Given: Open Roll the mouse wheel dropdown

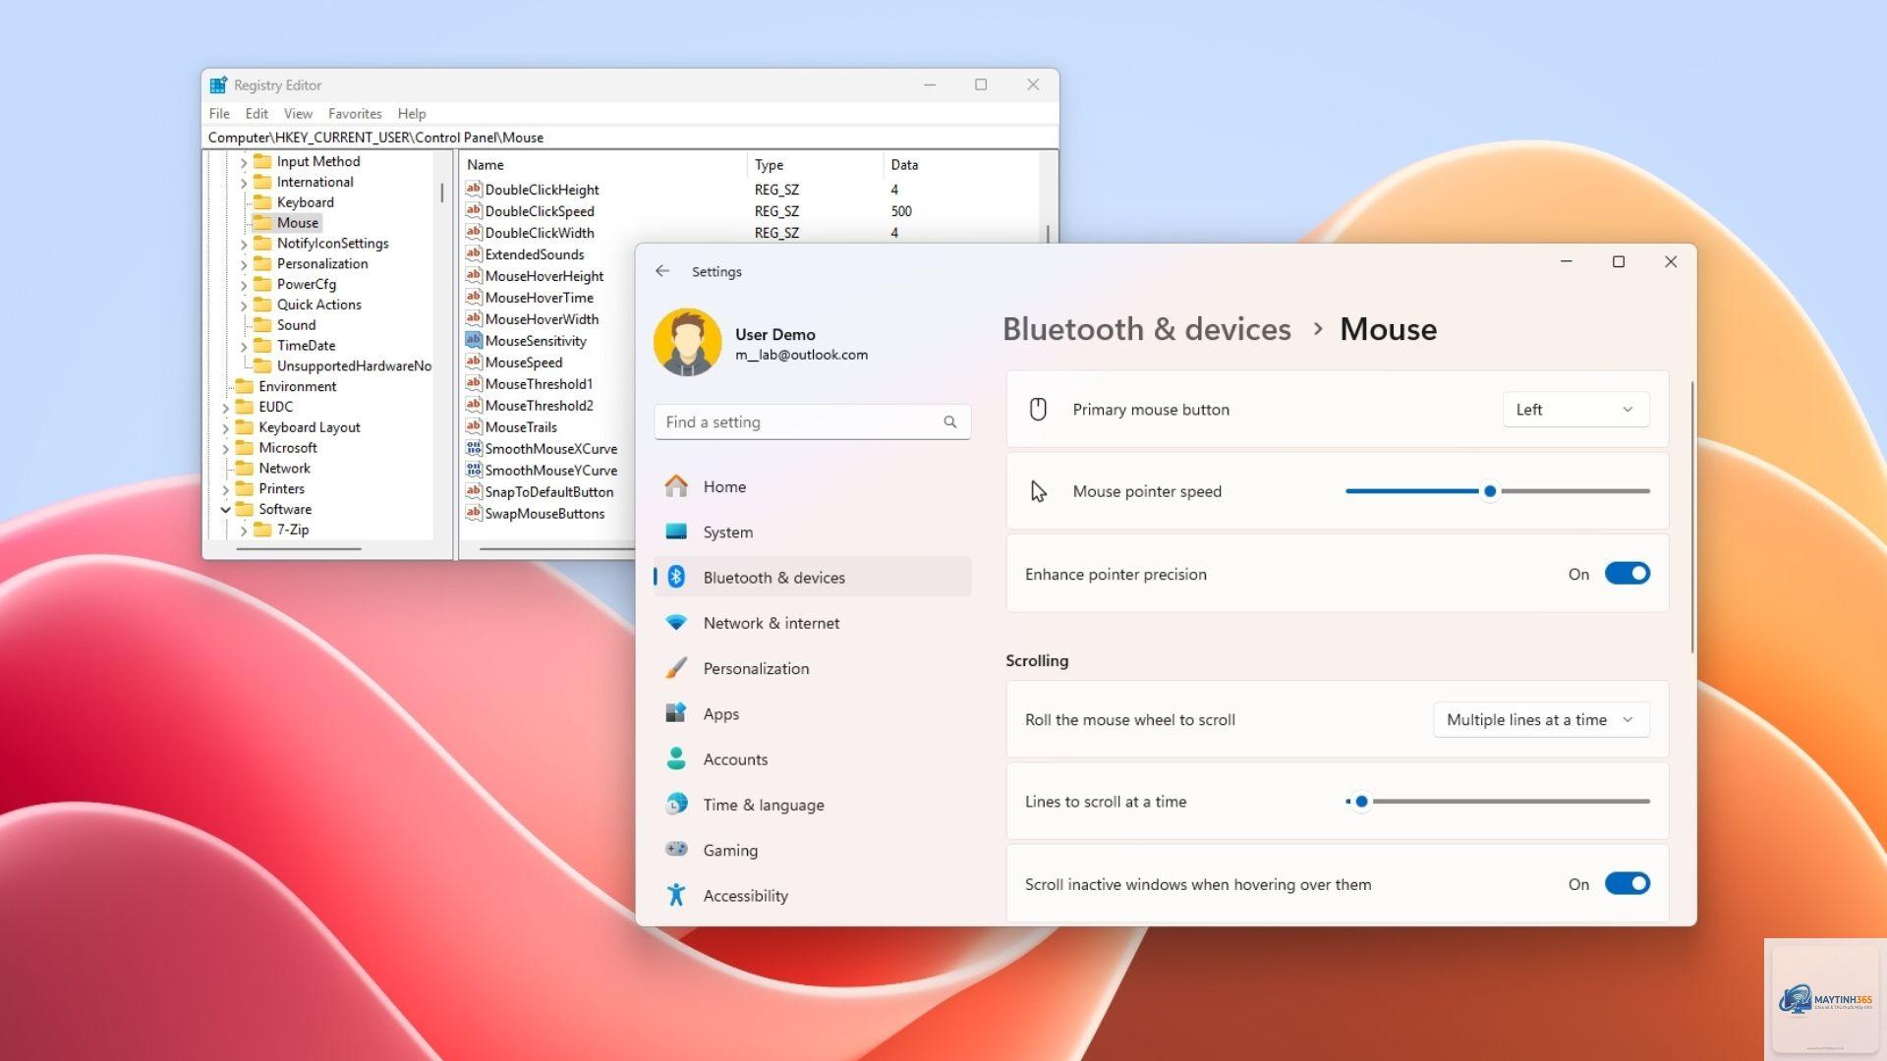Looking at the screenshot, I should 1541,720.
